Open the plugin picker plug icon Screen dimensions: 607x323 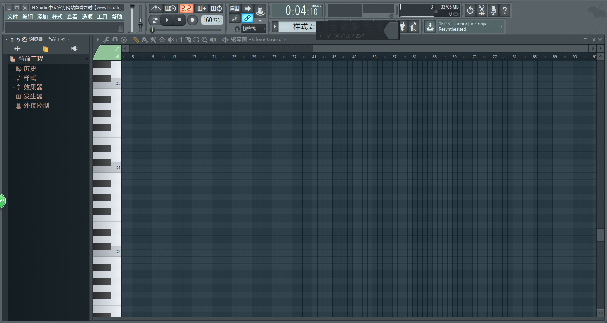point(402,27)
